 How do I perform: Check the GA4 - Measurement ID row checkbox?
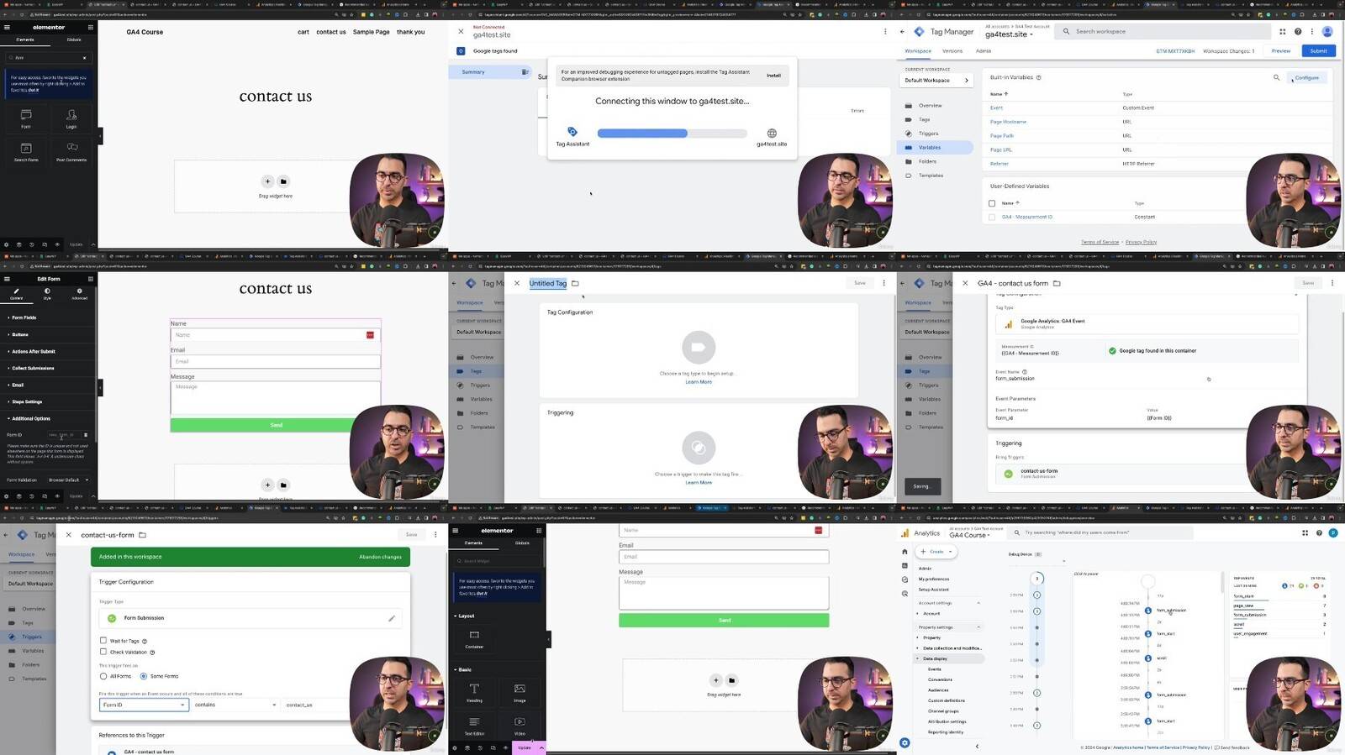[992, 217]
